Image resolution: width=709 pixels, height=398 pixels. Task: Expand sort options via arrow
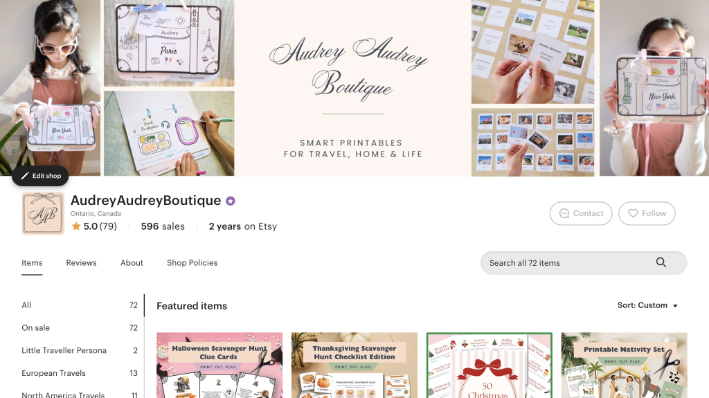(x=675, y=306)
